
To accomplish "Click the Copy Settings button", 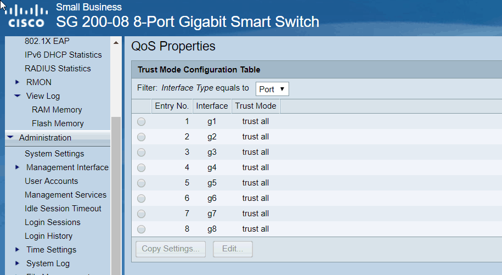I will [171, 249].
